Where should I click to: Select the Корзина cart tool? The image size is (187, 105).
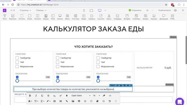(154, 17)
